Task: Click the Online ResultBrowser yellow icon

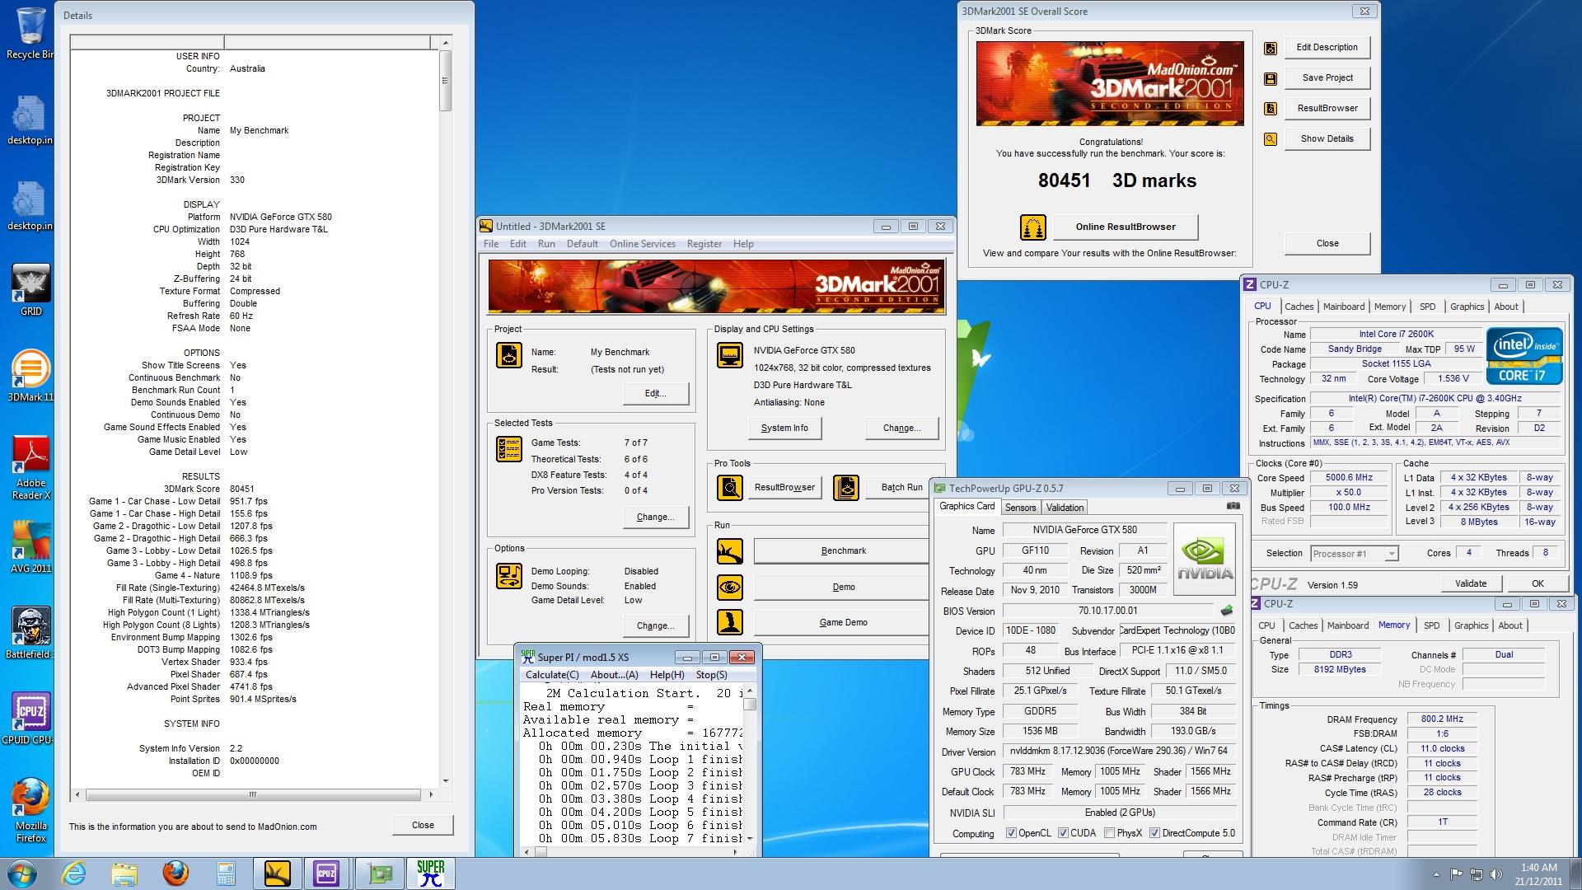Action: (x=1032, y=227)
